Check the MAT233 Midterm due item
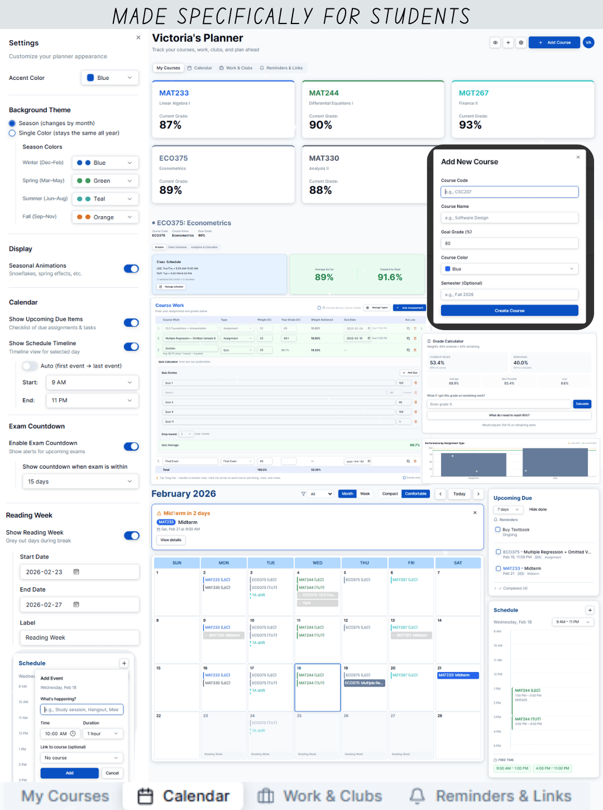This screenshot has height=810, width=603. [x=498, y=569]
